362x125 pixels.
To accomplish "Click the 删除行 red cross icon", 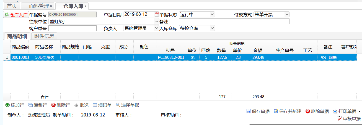I will pos(53,105).
